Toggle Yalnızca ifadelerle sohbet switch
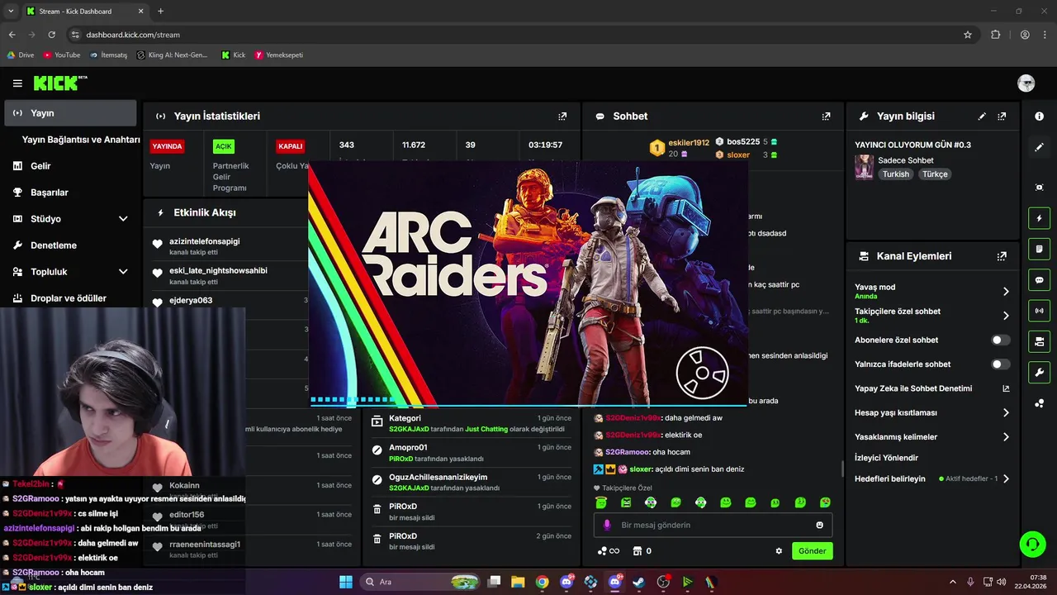Screen dimensions: 1057x595 [1000, 364]
